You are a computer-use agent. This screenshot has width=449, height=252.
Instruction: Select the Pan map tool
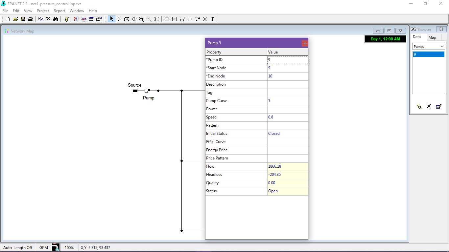(x=134, y=19)
